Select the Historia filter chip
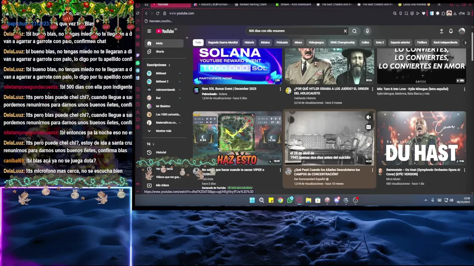This screenshot has height=266, width=474. (x=249, y=42)
